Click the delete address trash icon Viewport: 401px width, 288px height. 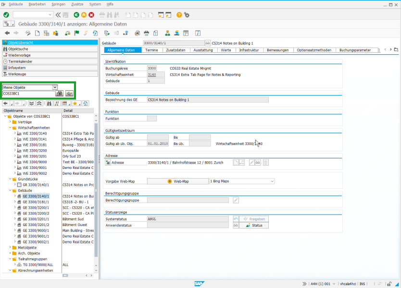(266, 163)
